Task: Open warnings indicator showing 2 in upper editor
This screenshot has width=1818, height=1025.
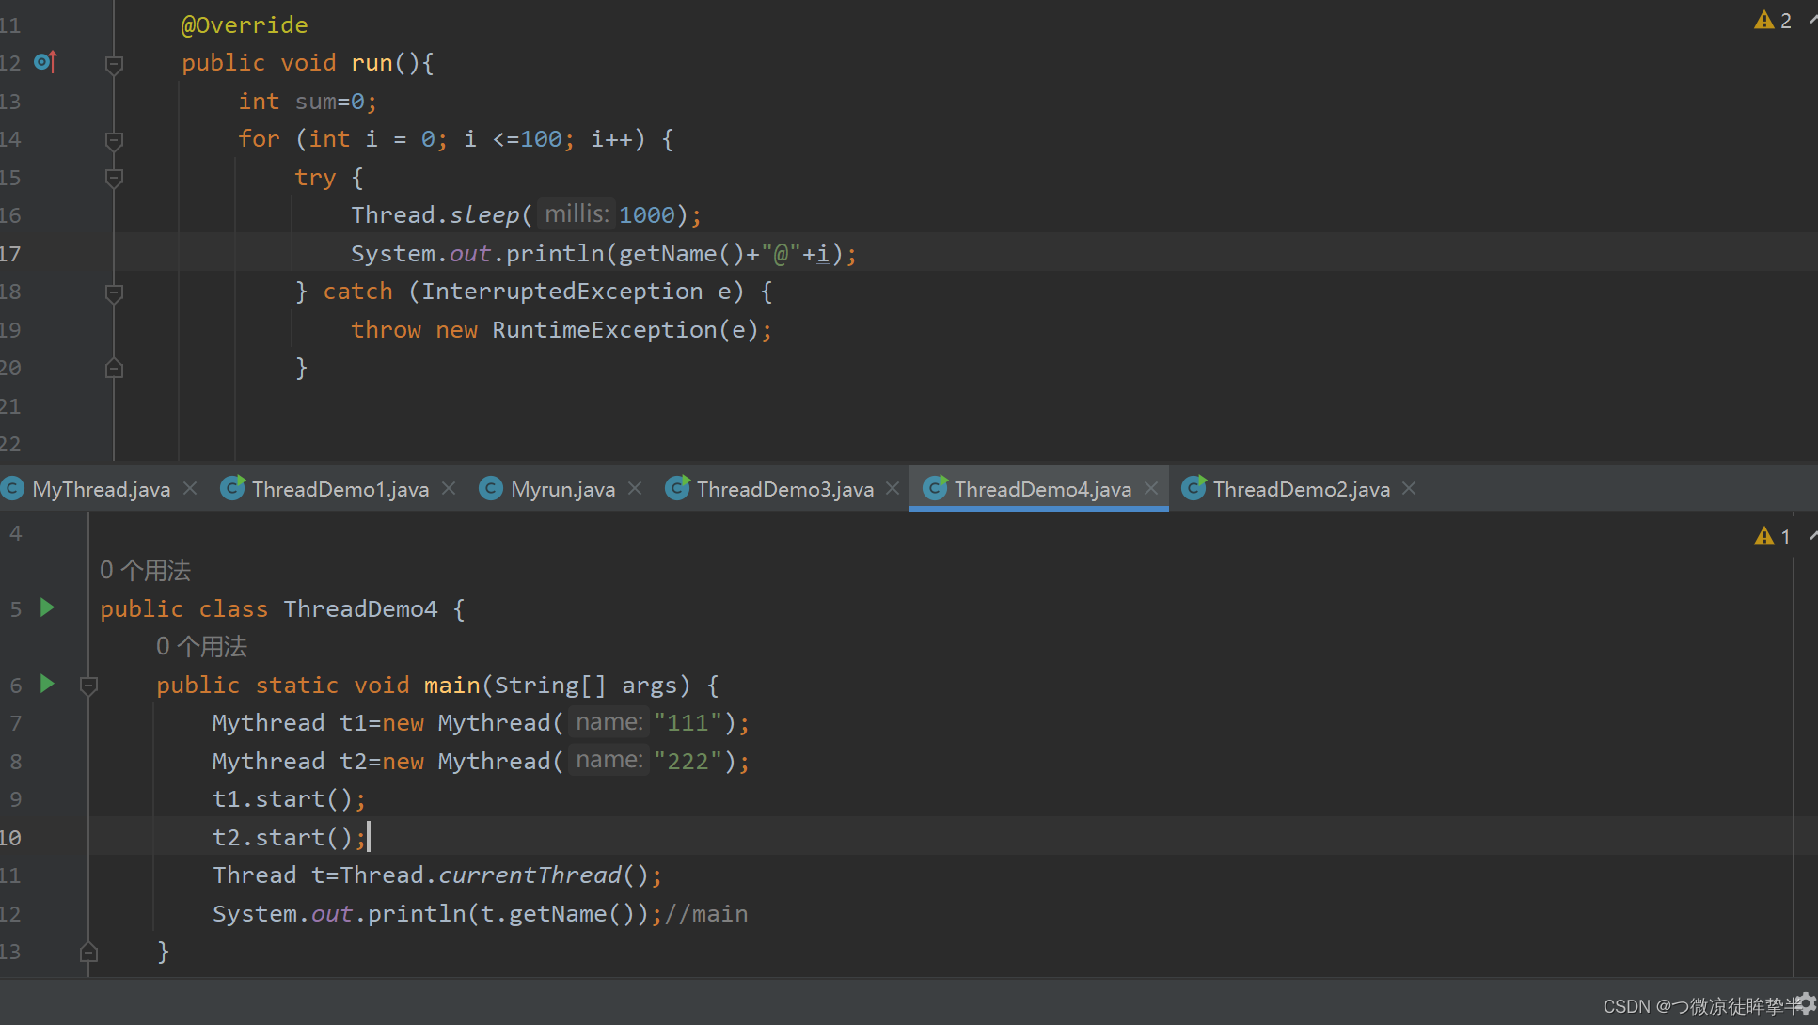Action: [x=1773, y=20]
